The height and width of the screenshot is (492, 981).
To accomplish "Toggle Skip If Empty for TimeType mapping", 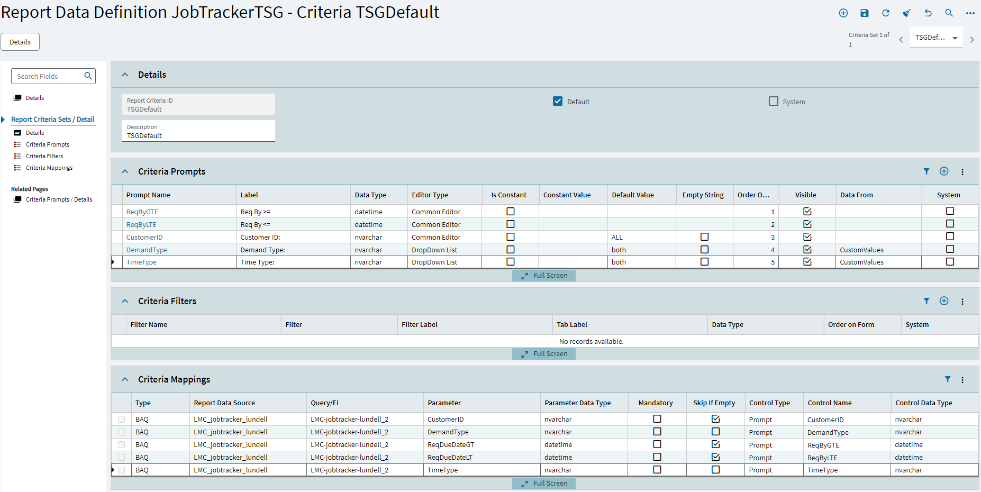I will (716, 470).
